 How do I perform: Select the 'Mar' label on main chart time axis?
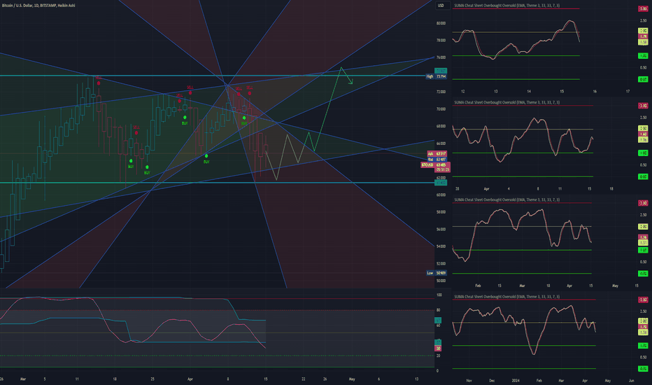pyautogui.click(x=23, y=379)
